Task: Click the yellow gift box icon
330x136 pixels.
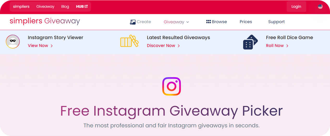Action: point(129,41)
